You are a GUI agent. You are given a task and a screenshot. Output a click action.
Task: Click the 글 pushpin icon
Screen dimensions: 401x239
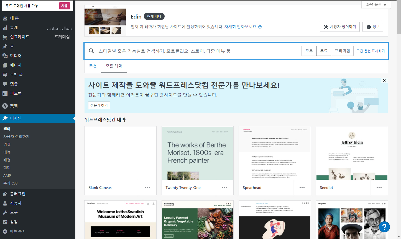pyautogui.click(x=5, y=46)
